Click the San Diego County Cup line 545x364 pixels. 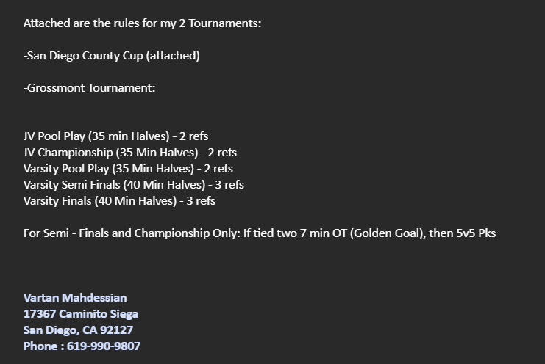point(112,56)
